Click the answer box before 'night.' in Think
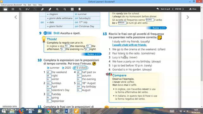Image resolution: width=203 pixels, height=114 pixels. coord(87,49)
